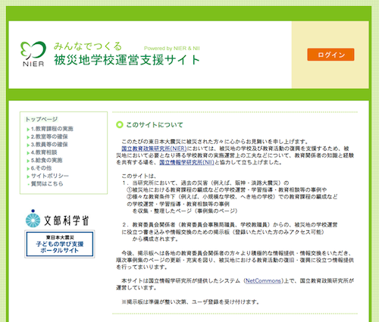
Task: Open the 被災地学校運営支援サイト title banner
Action: 127,60
